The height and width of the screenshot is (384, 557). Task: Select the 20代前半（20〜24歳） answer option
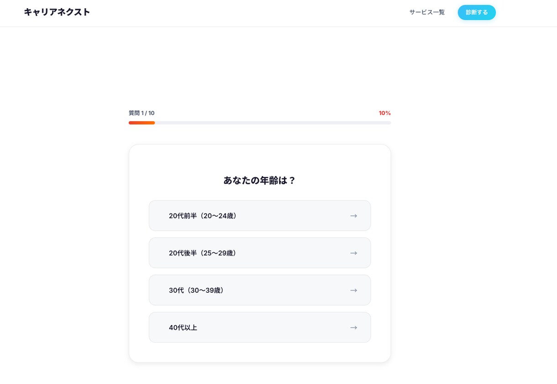(x=260, y=216)
